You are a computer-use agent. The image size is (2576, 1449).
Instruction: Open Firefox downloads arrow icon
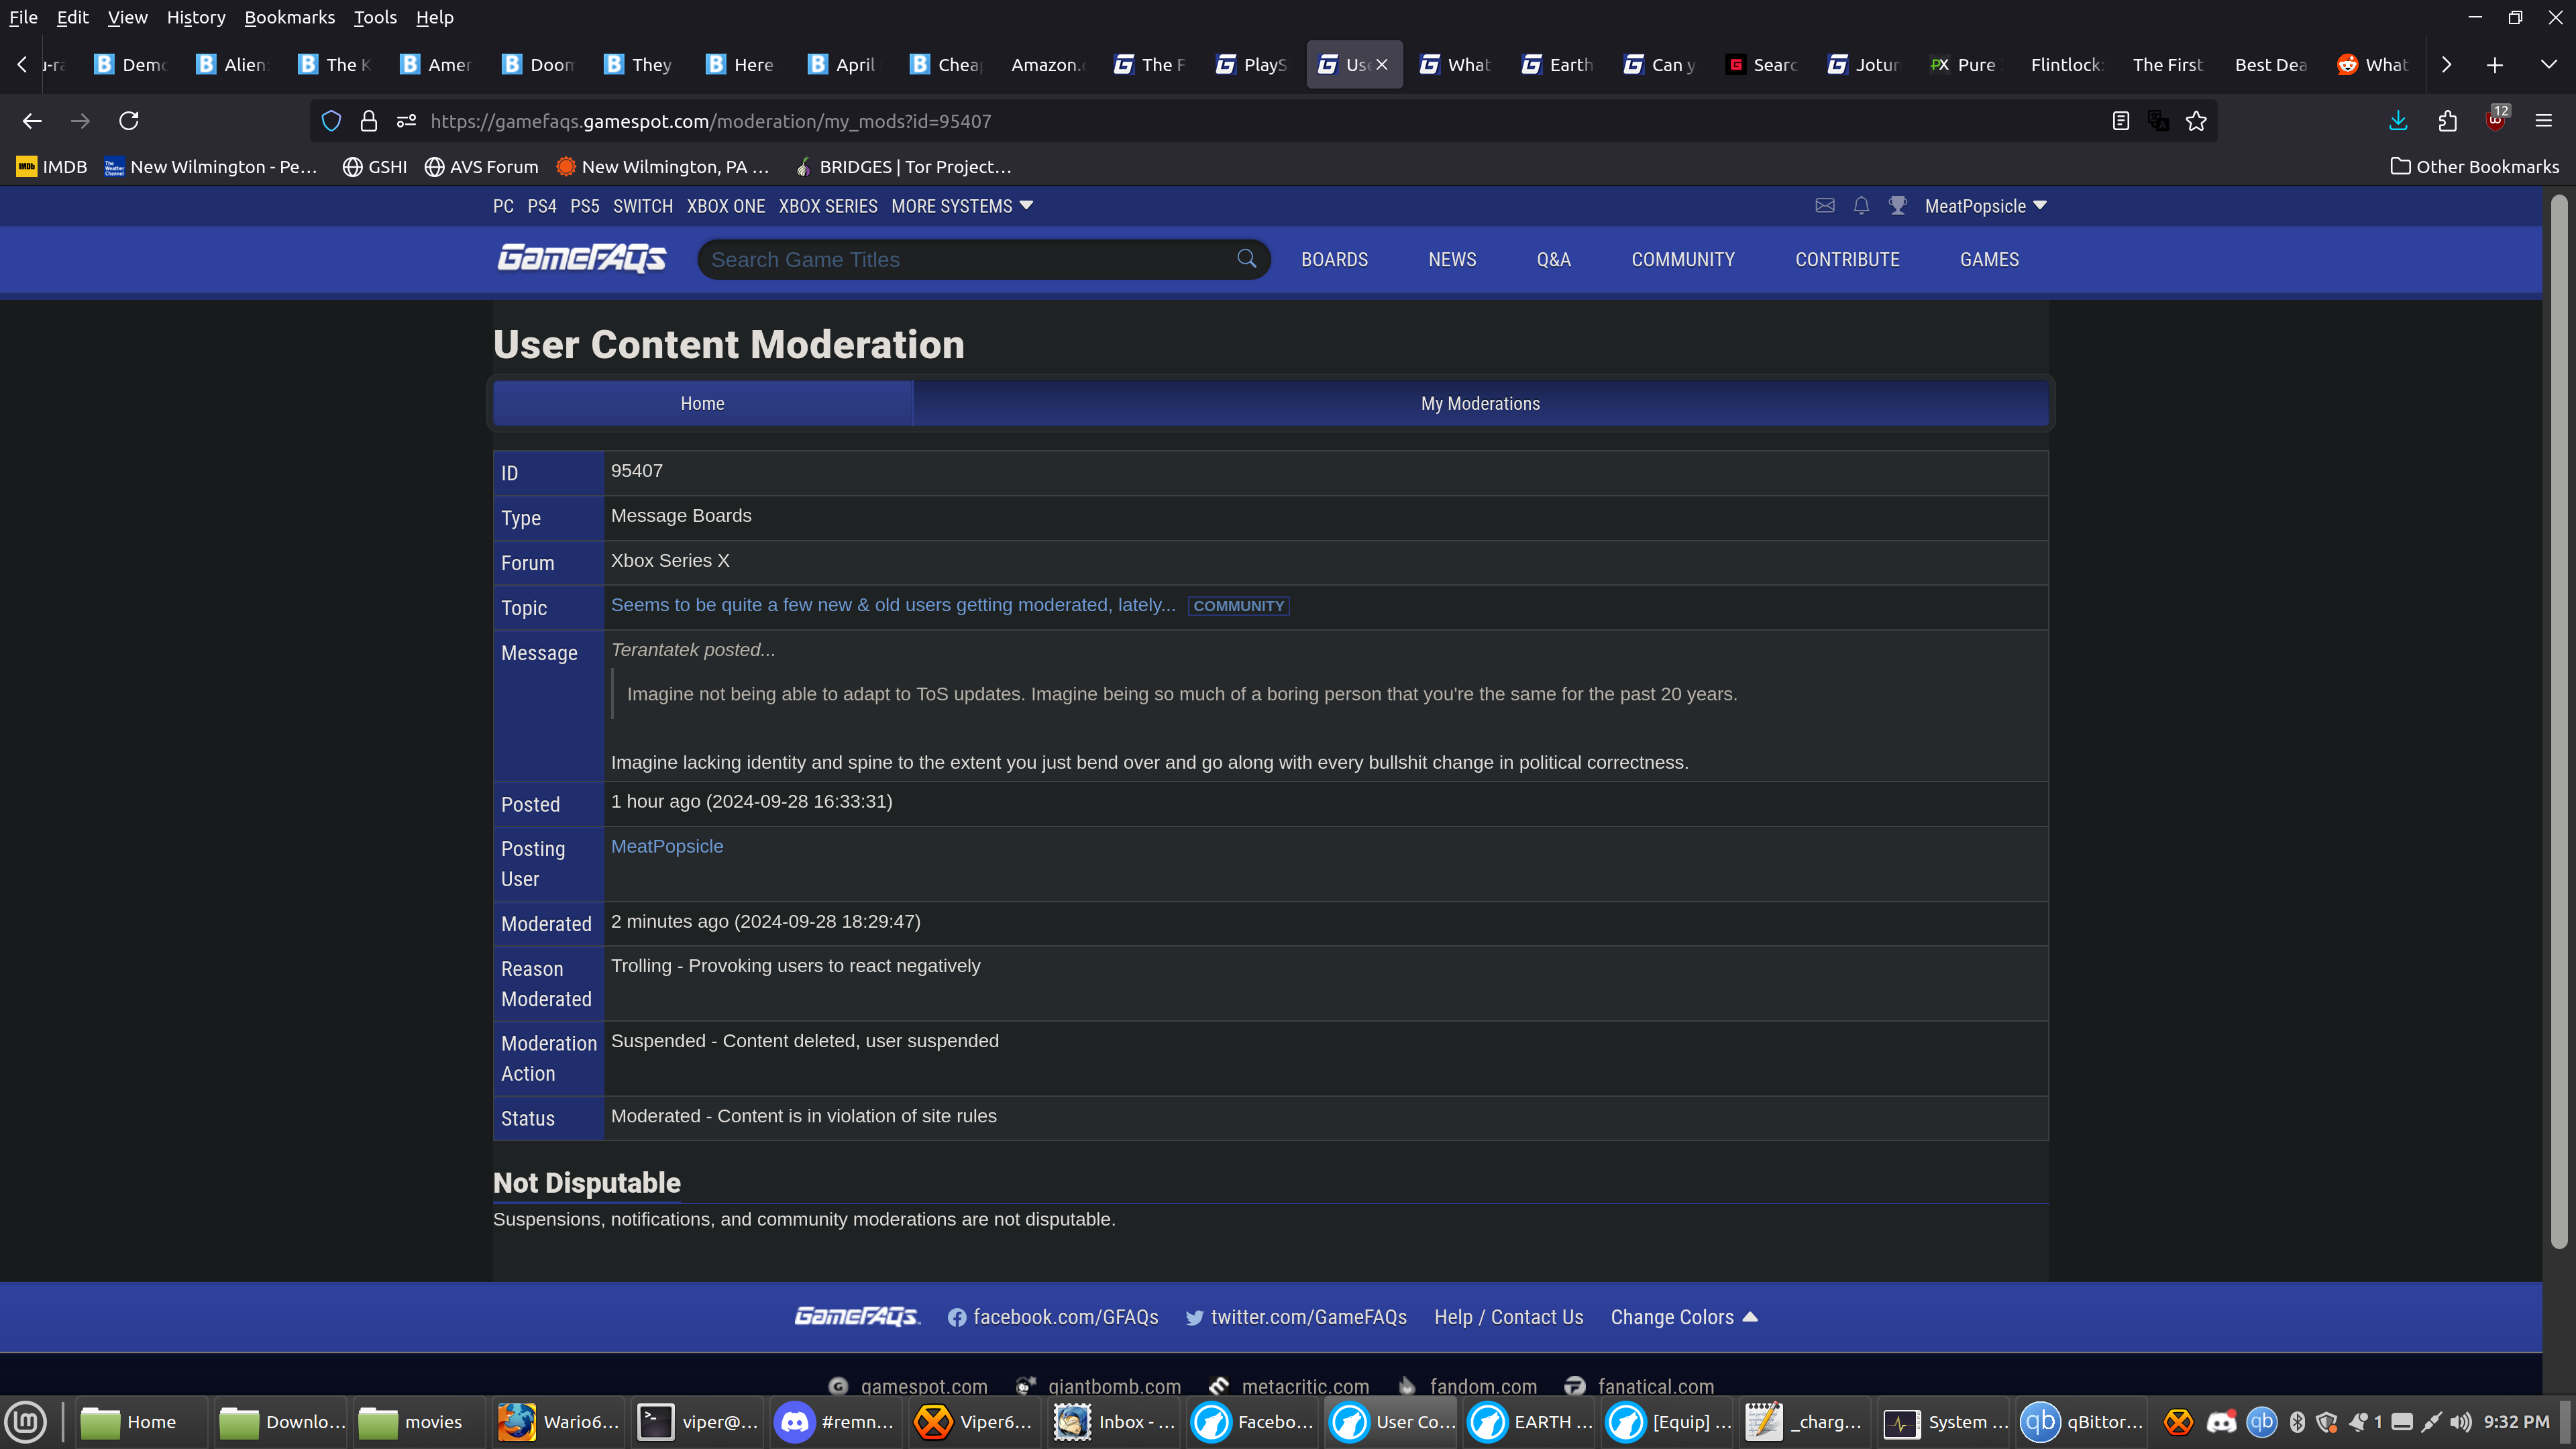tap(2398, 121)
